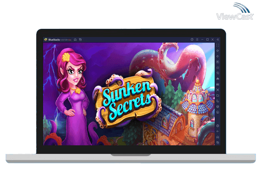
Task: Open multi-instance overlapping squares icon
Action: [218, 101]
